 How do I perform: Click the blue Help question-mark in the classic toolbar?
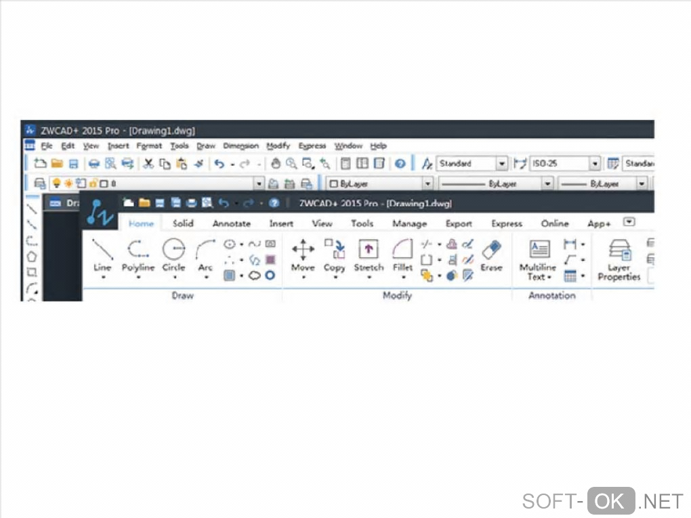coord(400,164)
